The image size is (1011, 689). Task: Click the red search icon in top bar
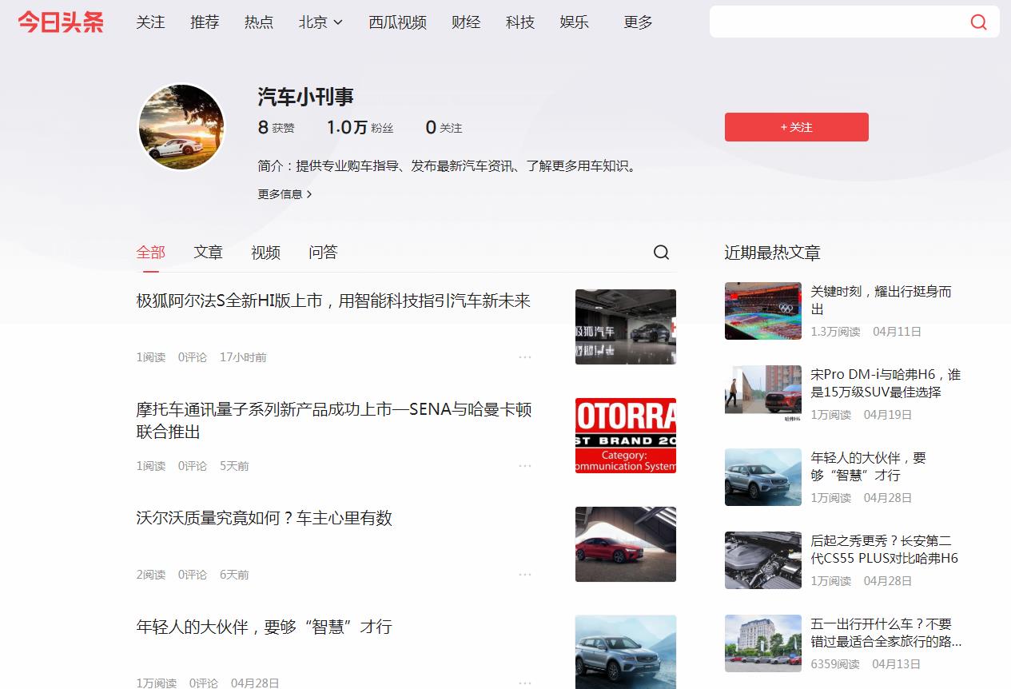978,22
